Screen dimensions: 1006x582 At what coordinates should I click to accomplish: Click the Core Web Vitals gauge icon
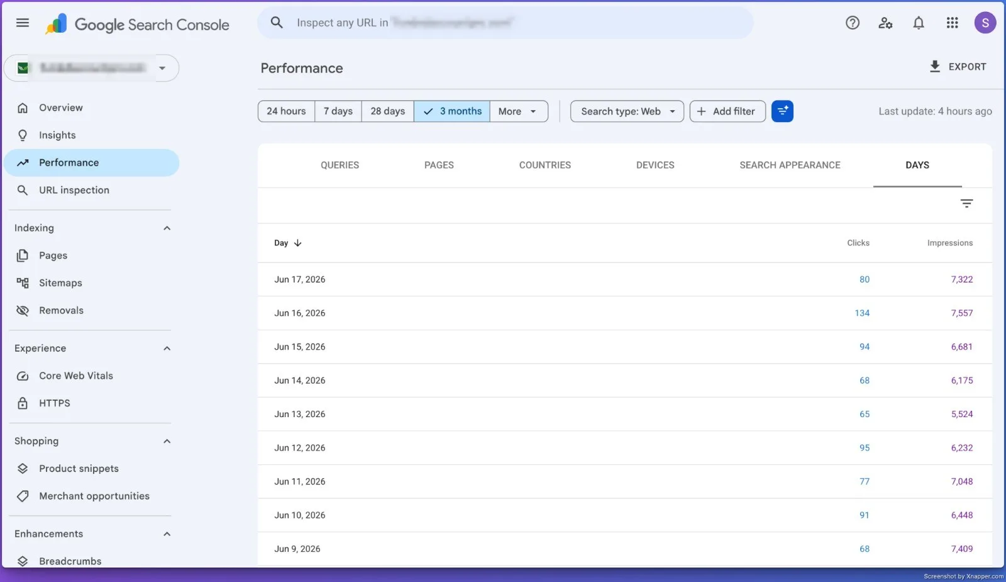[23, 376]
